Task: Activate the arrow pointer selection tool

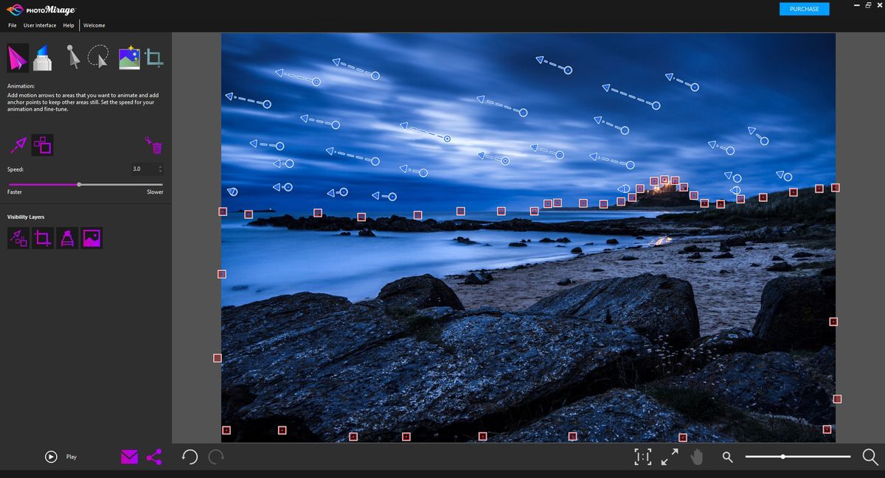Action: click(x=74, y=57)
